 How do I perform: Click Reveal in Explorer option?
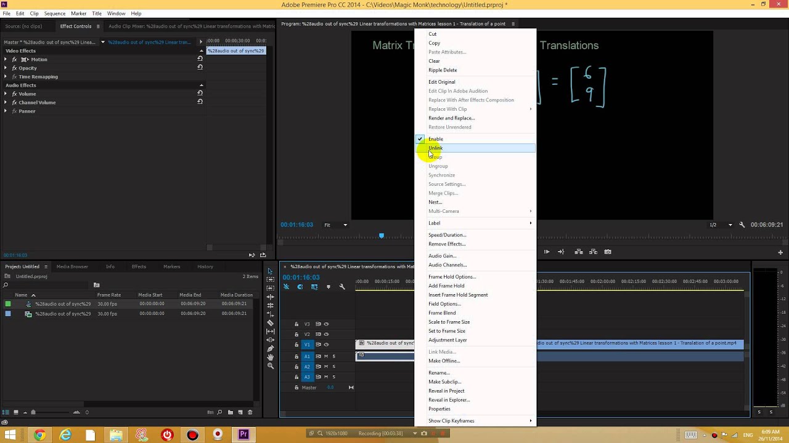[475, 400]
